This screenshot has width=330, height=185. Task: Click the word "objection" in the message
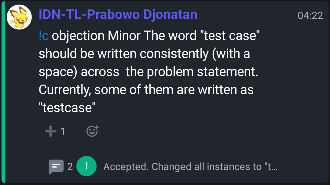tap(78, 36)
